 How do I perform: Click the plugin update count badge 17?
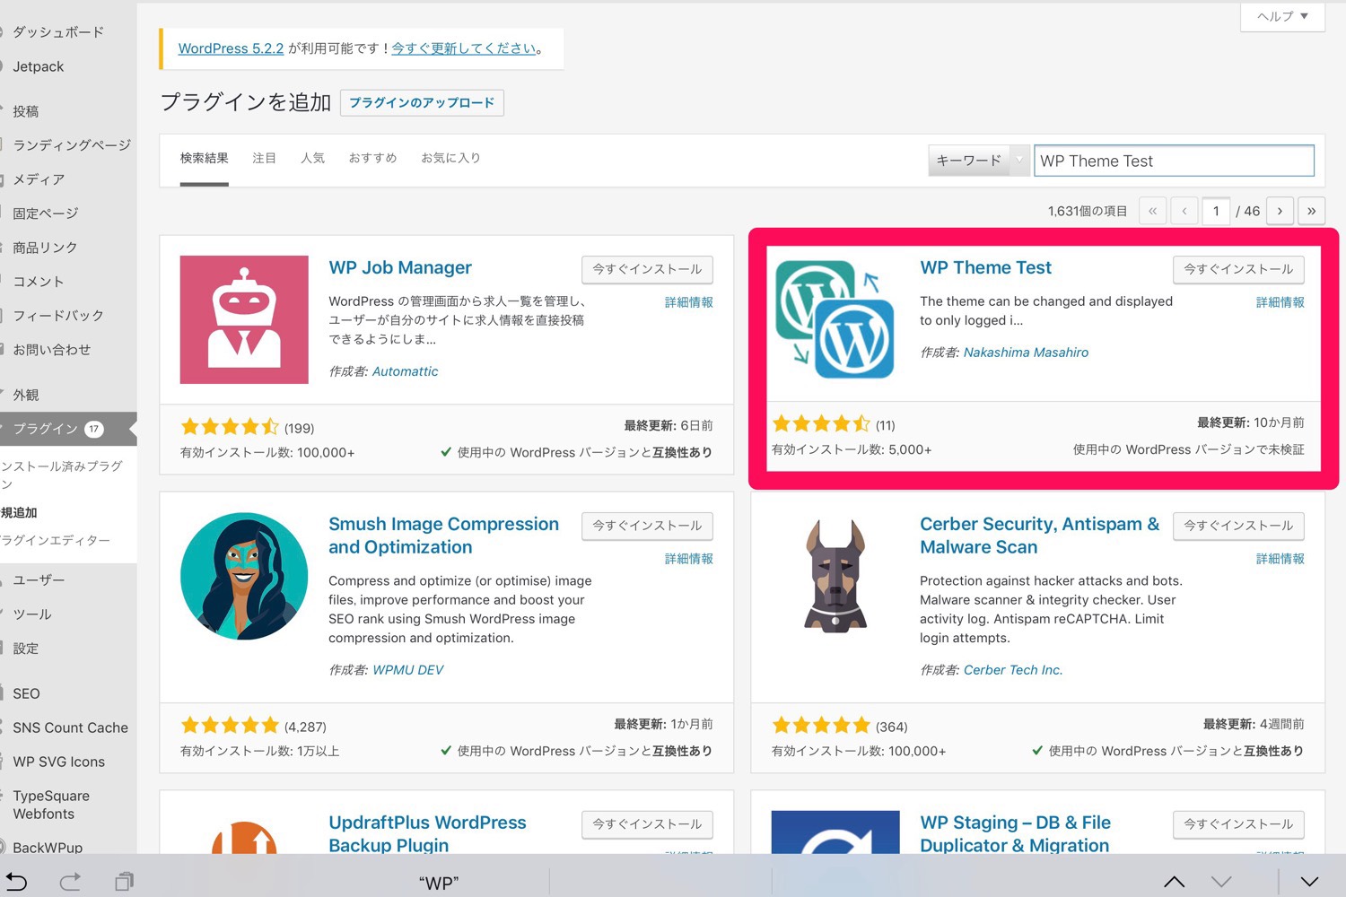[x=94, y=429]
